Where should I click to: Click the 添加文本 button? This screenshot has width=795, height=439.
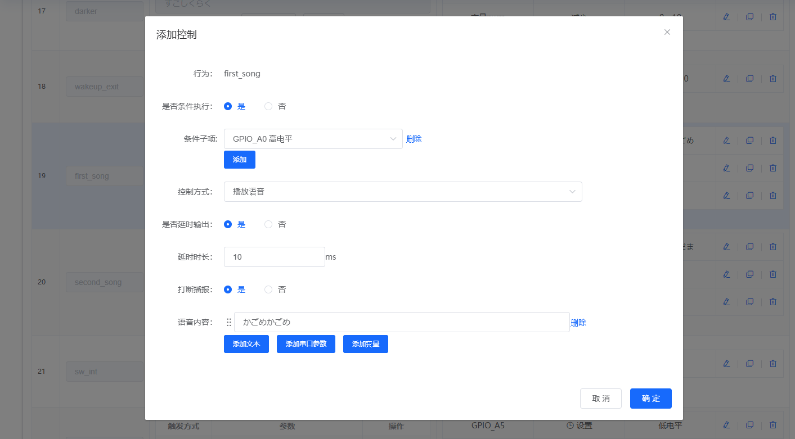coord(246,344)
